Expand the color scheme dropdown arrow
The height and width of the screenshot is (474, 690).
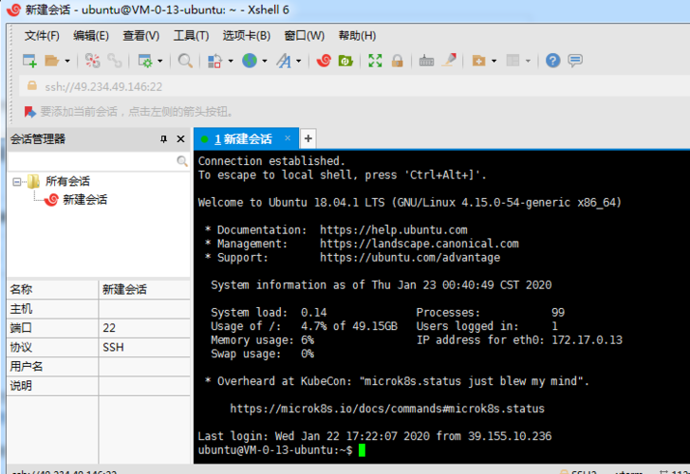point(231,61)
